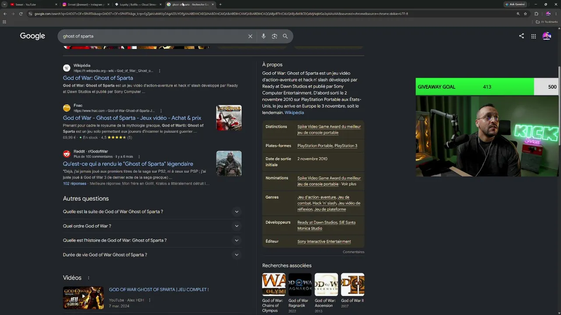This screenshot has height=315, width=561.
Task: Add a new browser tab
Action: coord(220,4)
